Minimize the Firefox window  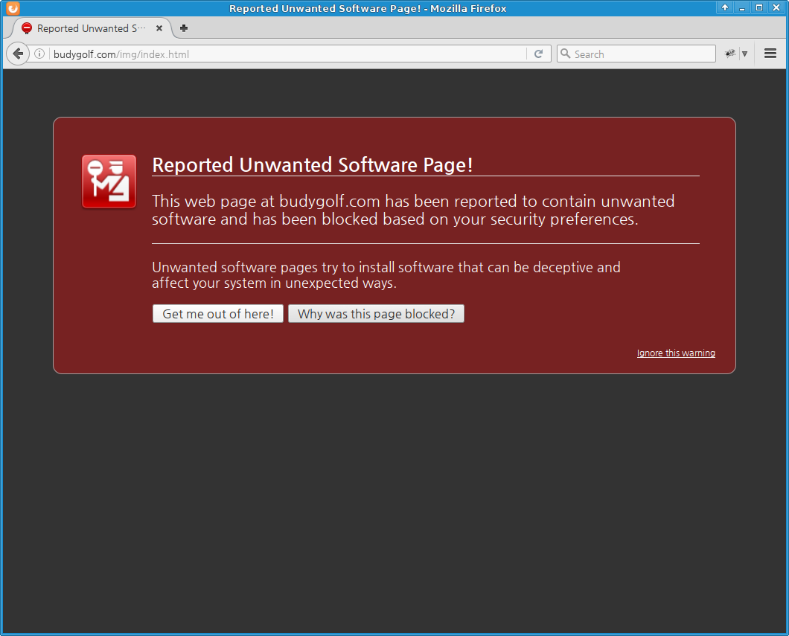tap(741, 7)
